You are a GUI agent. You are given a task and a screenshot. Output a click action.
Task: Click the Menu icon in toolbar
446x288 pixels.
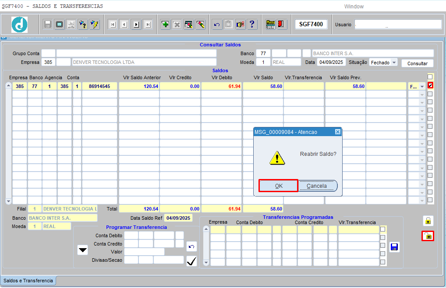pyautogui.click(x=271, y=25)
